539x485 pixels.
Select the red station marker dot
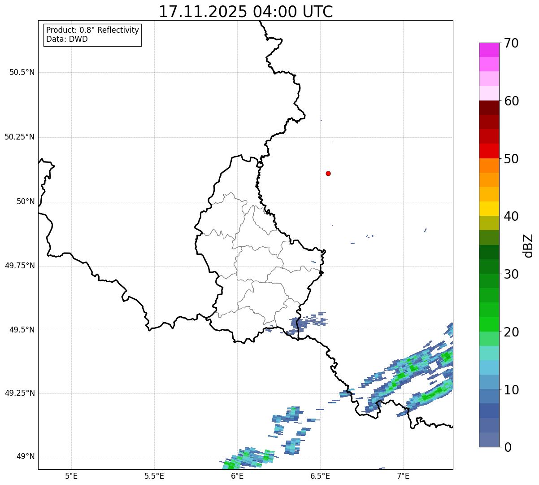click(328, 173)
